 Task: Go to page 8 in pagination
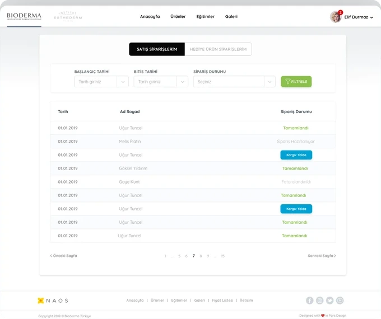pos(201,256)
